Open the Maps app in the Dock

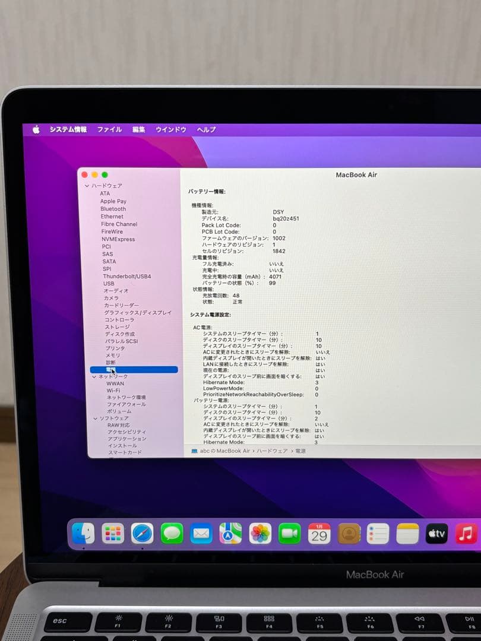[x=230, y=533]
